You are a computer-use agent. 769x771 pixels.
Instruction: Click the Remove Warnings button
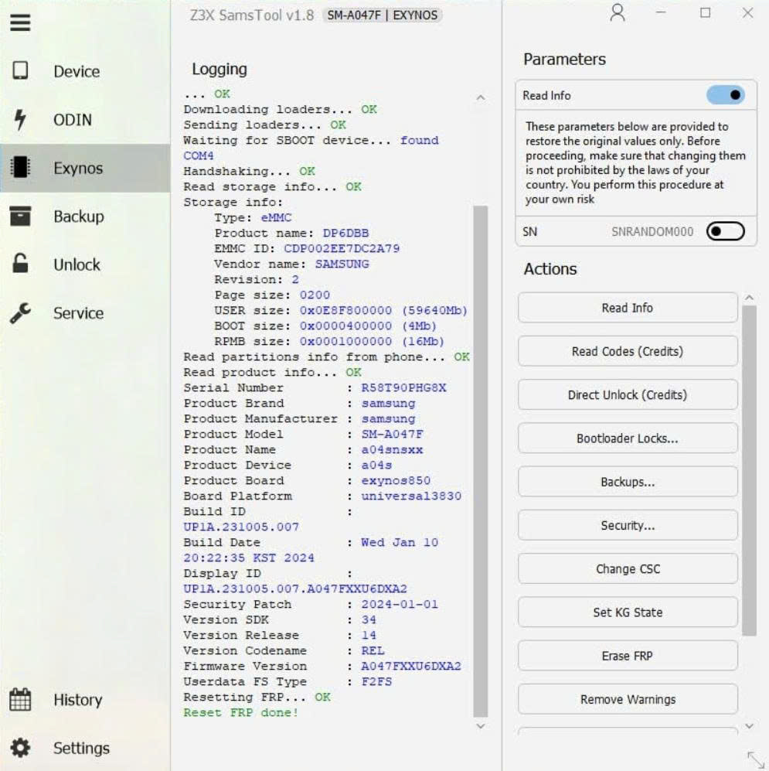[628, 699]
